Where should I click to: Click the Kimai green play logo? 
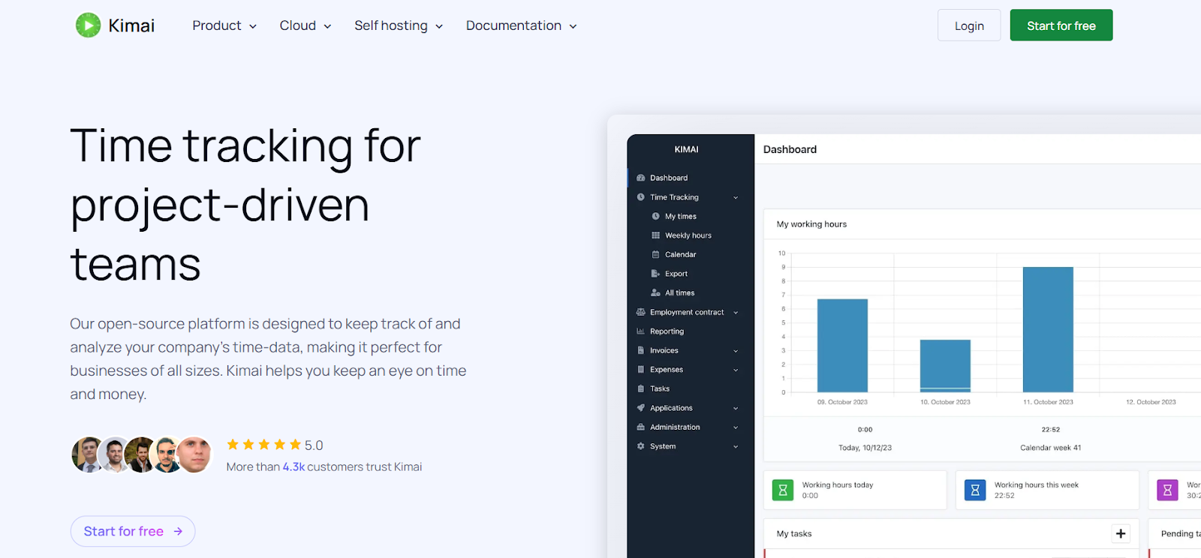pyautogui.click(x=88, y=25)
